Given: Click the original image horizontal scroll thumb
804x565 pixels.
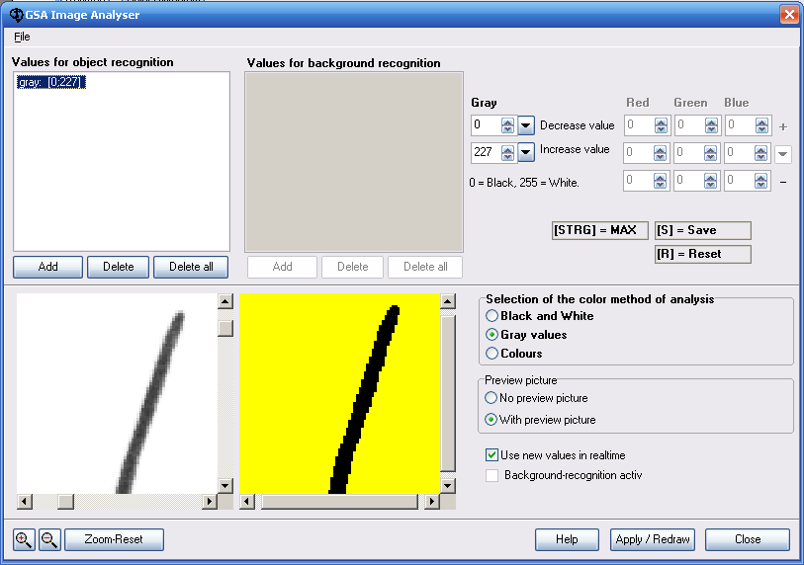Looking at the screenshot, I should 65,502.
